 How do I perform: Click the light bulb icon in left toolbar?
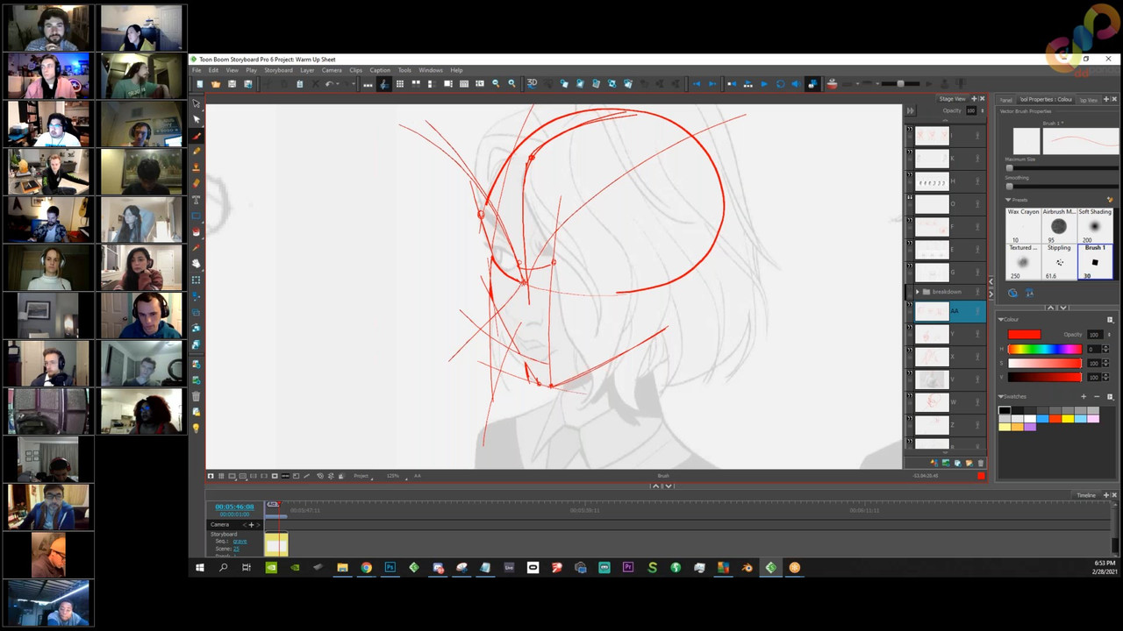click(197, 428)
